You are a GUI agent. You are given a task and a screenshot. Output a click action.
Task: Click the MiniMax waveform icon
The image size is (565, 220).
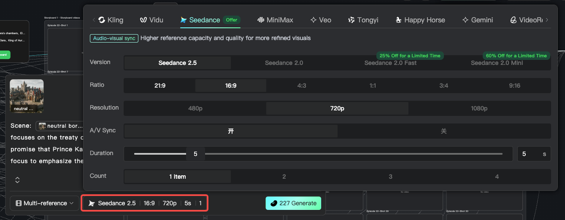pyautogui.click(x=261, y=20)
